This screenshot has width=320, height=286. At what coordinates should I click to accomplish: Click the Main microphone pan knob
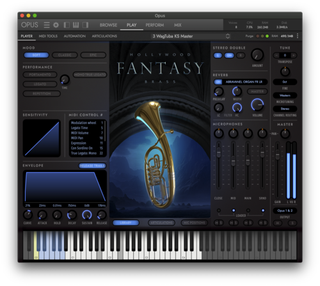pos(248,133)
